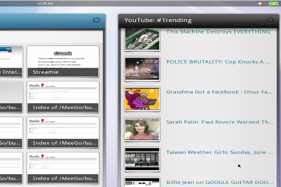The width and height of the screenshot is (281, 187).
Task: Click the green battery indicator icon
Action: (x=273, y=3)
